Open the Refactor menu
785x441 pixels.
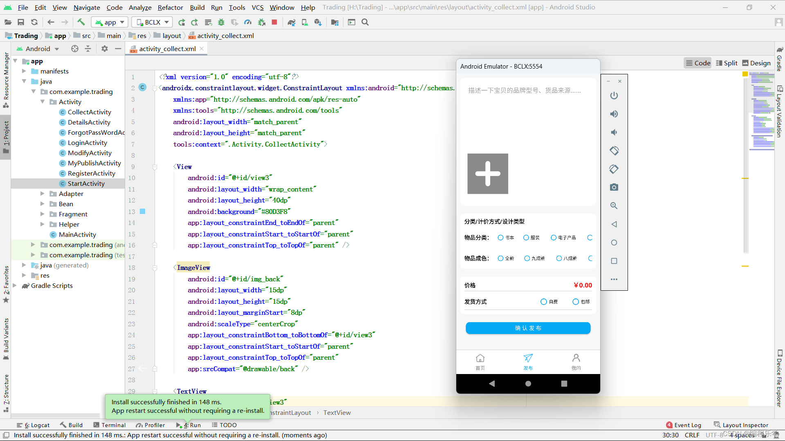tap(170, 7)
